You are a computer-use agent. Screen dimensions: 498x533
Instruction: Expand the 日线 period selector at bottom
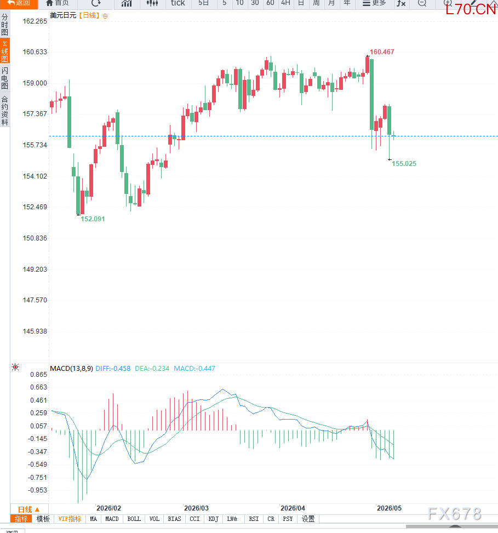click(x=29, y=509)
